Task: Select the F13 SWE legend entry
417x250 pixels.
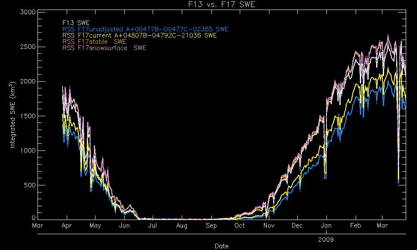Action: (x=75, y=23)
